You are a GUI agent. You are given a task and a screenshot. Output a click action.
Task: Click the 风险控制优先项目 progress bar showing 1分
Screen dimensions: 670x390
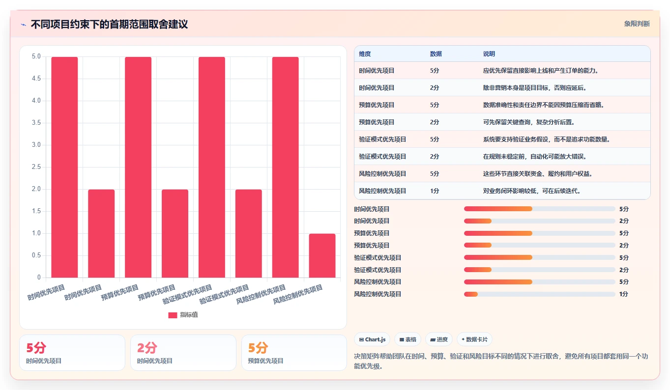pyautogui.click(x=539, y=294)
